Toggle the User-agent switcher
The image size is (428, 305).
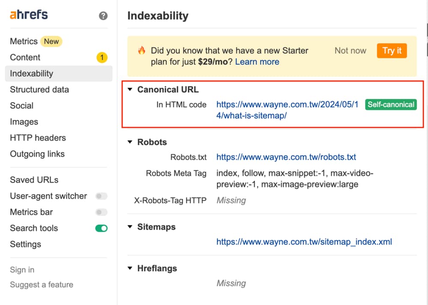[101, 196]
